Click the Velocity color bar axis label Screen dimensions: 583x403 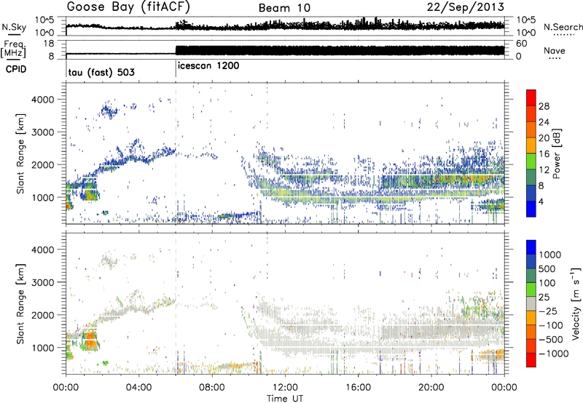pos(576,303)
